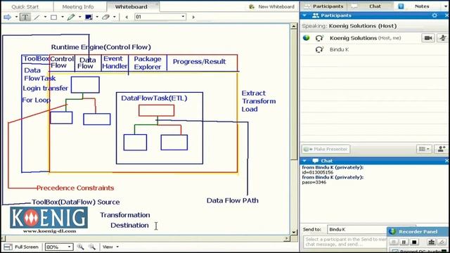Click the Koenig Solutions headset icon

point(319,38)
